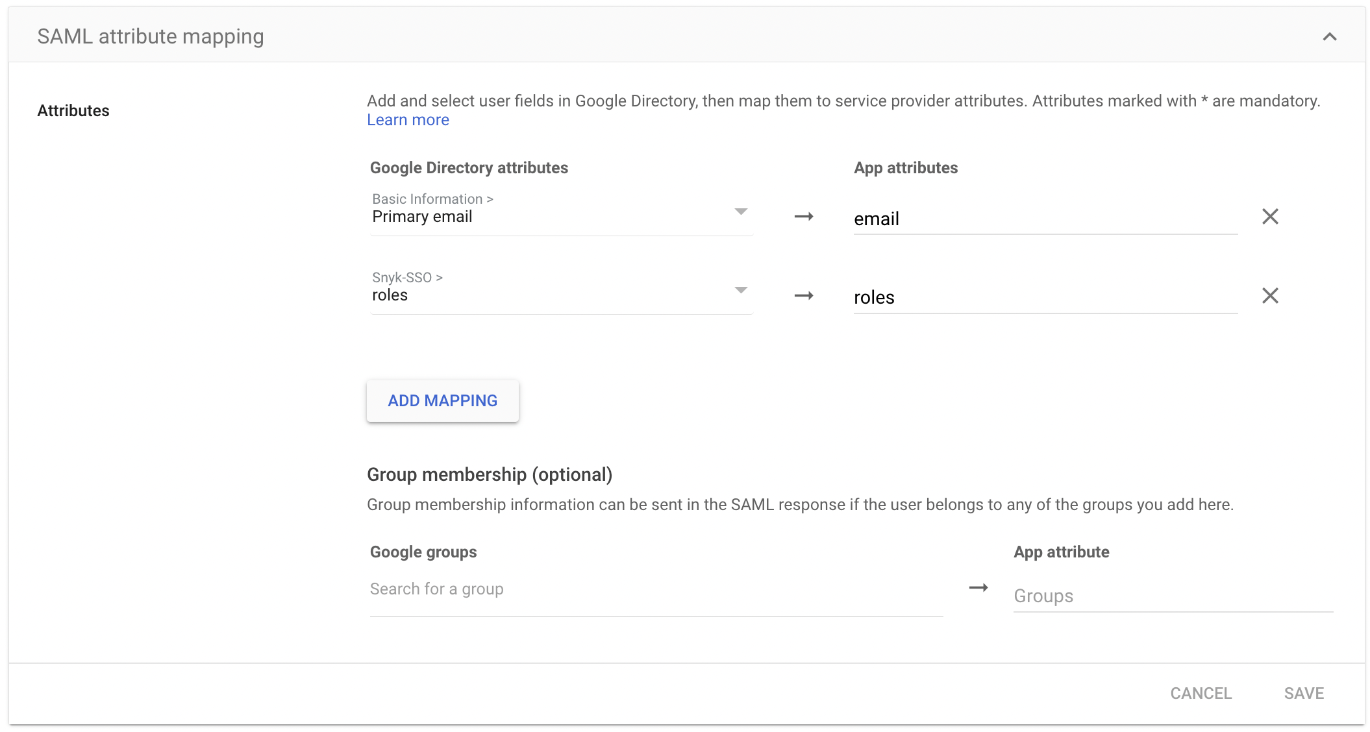
Task: Cancel the attribute mapping edits
Action: point(1201,693)
